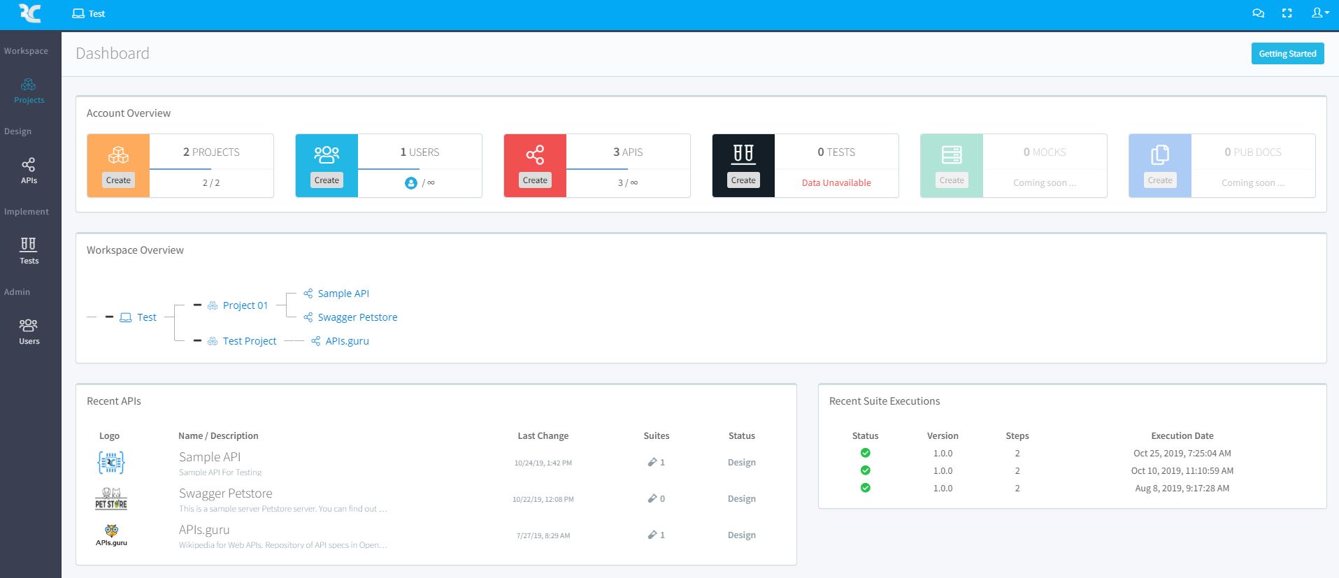The height and width of the screenshot is (578, 1339).
Task: Collapse the Project 01 tree node
Action: [x=197, y=305]
